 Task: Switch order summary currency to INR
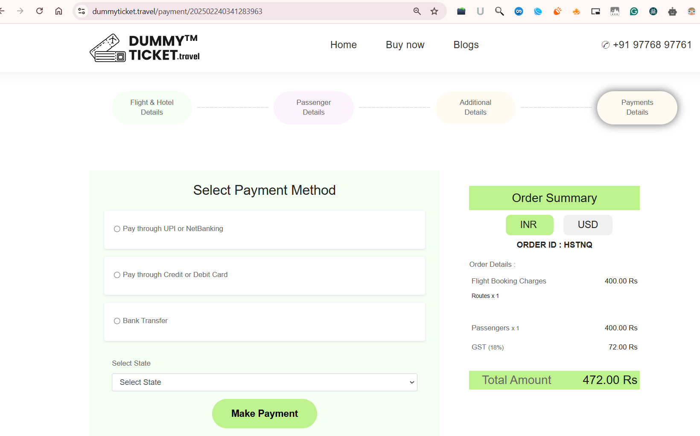click(x=529, y=225)
